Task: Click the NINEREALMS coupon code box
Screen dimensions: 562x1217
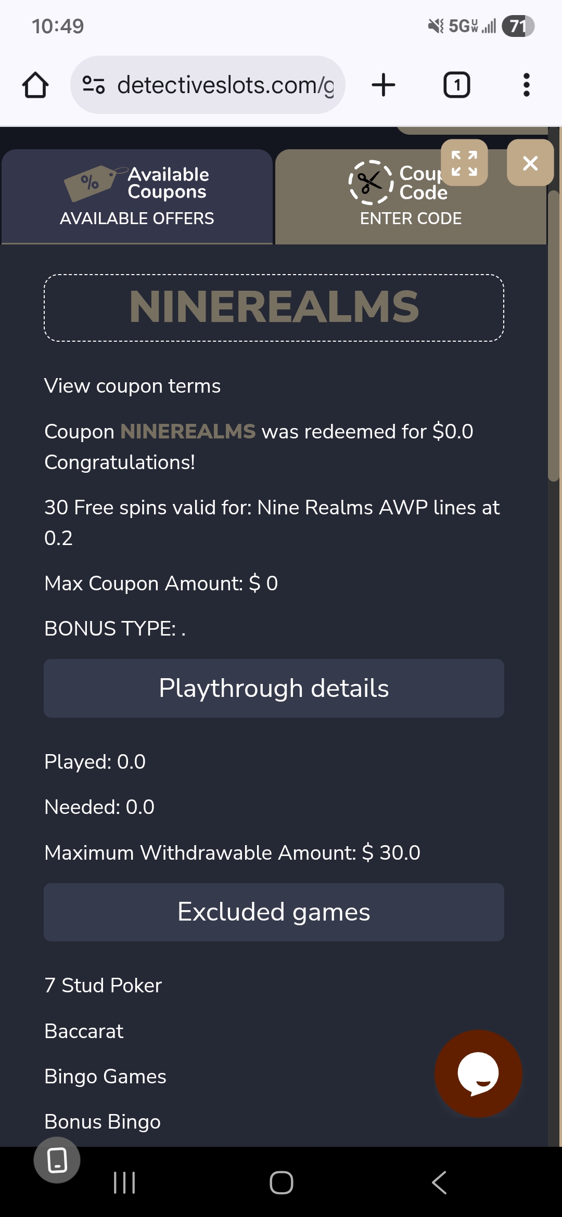Action: pyautogui.click(x=274, y=307)
